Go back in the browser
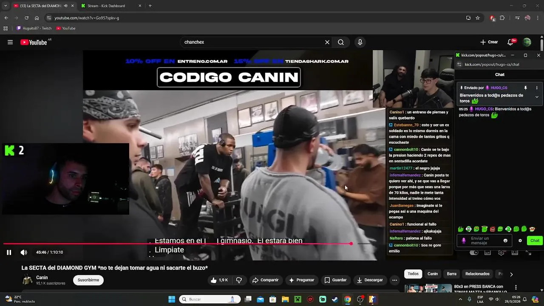544x306 pixels. pyautogui.click(x=6, y=18)
